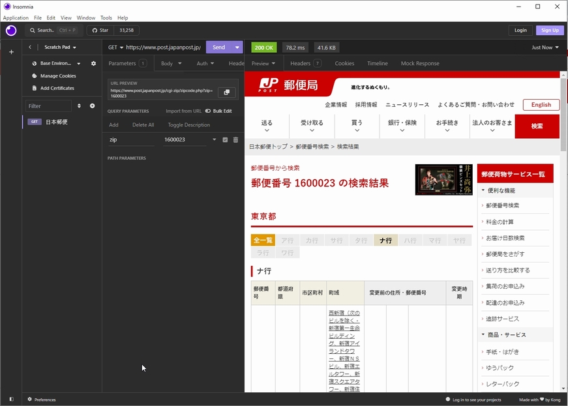Click the search magnifier field
The height and width of the screenshot is (406, 568).
(54, 31)
